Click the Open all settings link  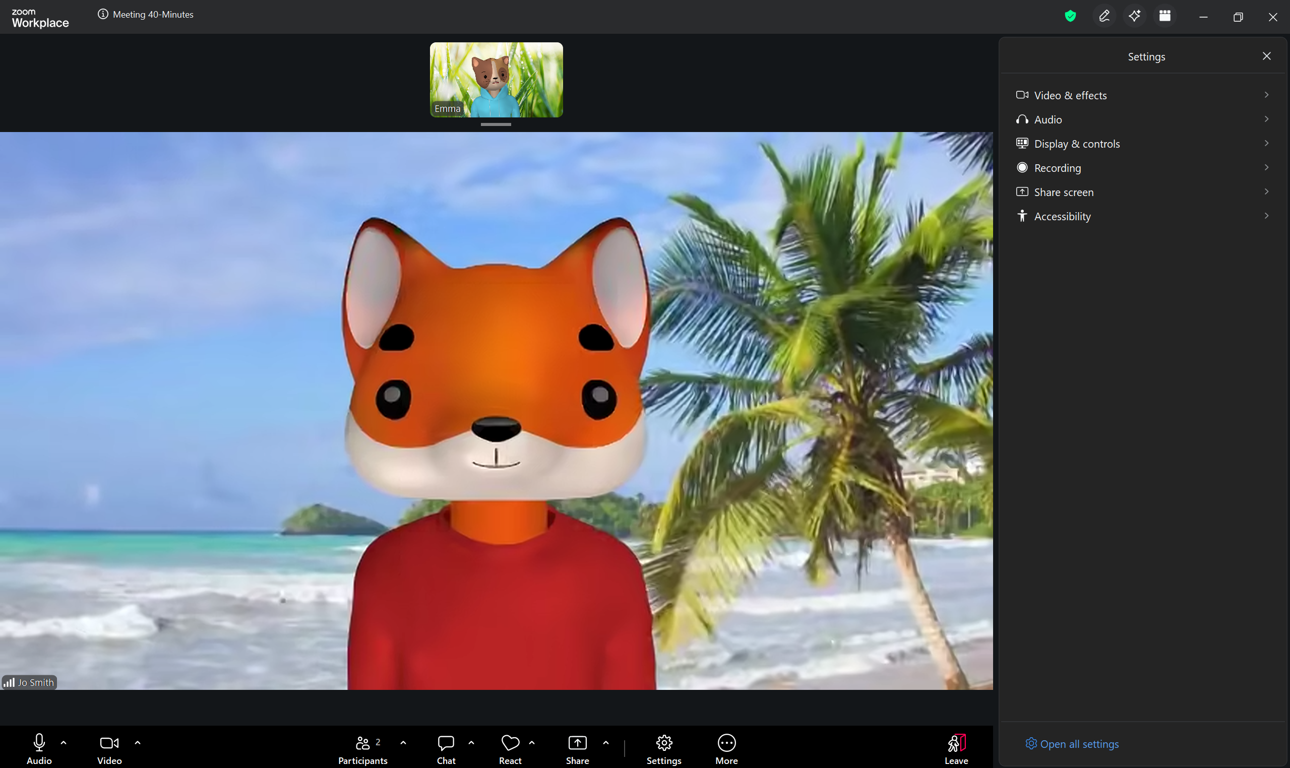tap(1072, 744)
